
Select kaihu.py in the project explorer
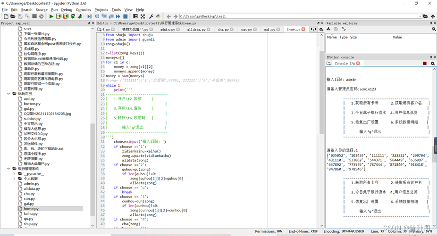click(31, 214)
